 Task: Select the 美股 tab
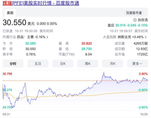[x=10, y=13]
